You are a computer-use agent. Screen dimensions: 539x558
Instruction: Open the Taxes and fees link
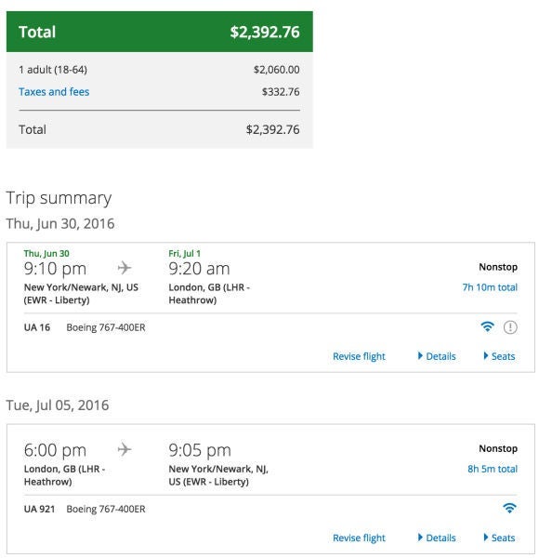tap(54, 92)
